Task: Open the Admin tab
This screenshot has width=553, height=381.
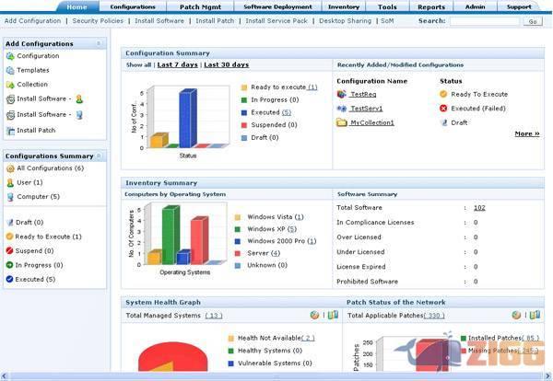Action: click(x=475, y=6)
